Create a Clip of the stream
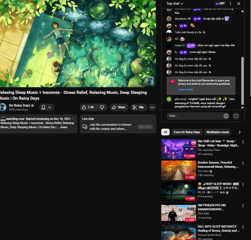This screenshot has width=251, height=240. [139, 107]
